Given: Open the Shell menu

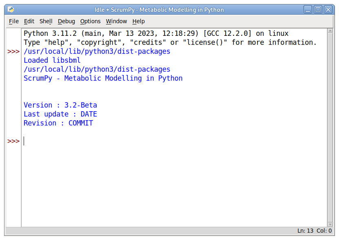Looking at the screenshot, I should coord(46,21).
